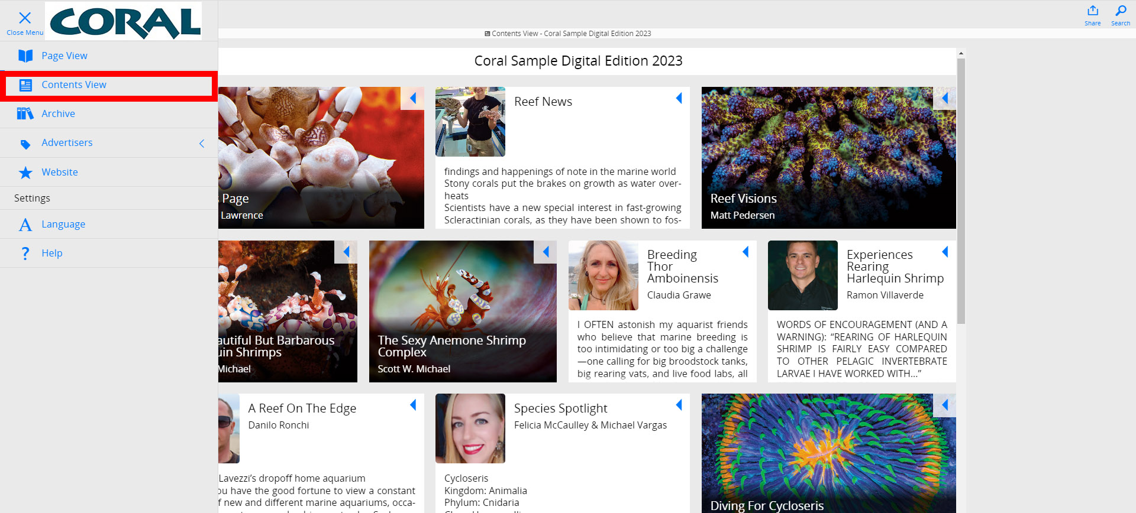Open A Reef On The Edge title

302,408
